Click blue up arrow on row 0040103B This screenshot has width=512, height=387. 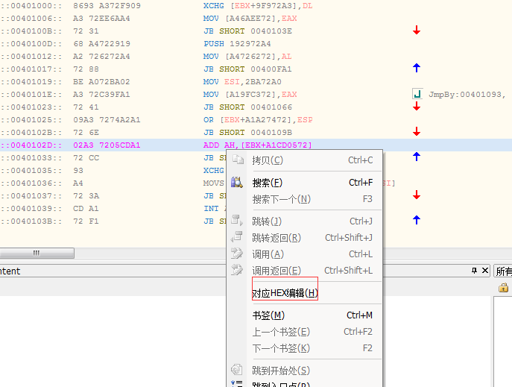tap(417, 220)
